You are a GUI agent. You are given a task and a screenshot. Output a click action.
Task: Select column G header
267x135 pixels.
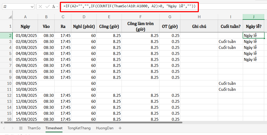point(170,17)
